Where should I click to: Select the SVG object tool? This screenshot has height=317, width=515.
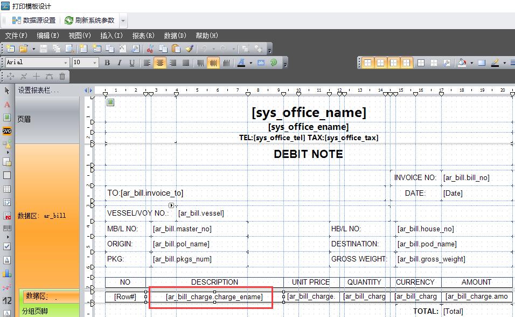[7, 130]
